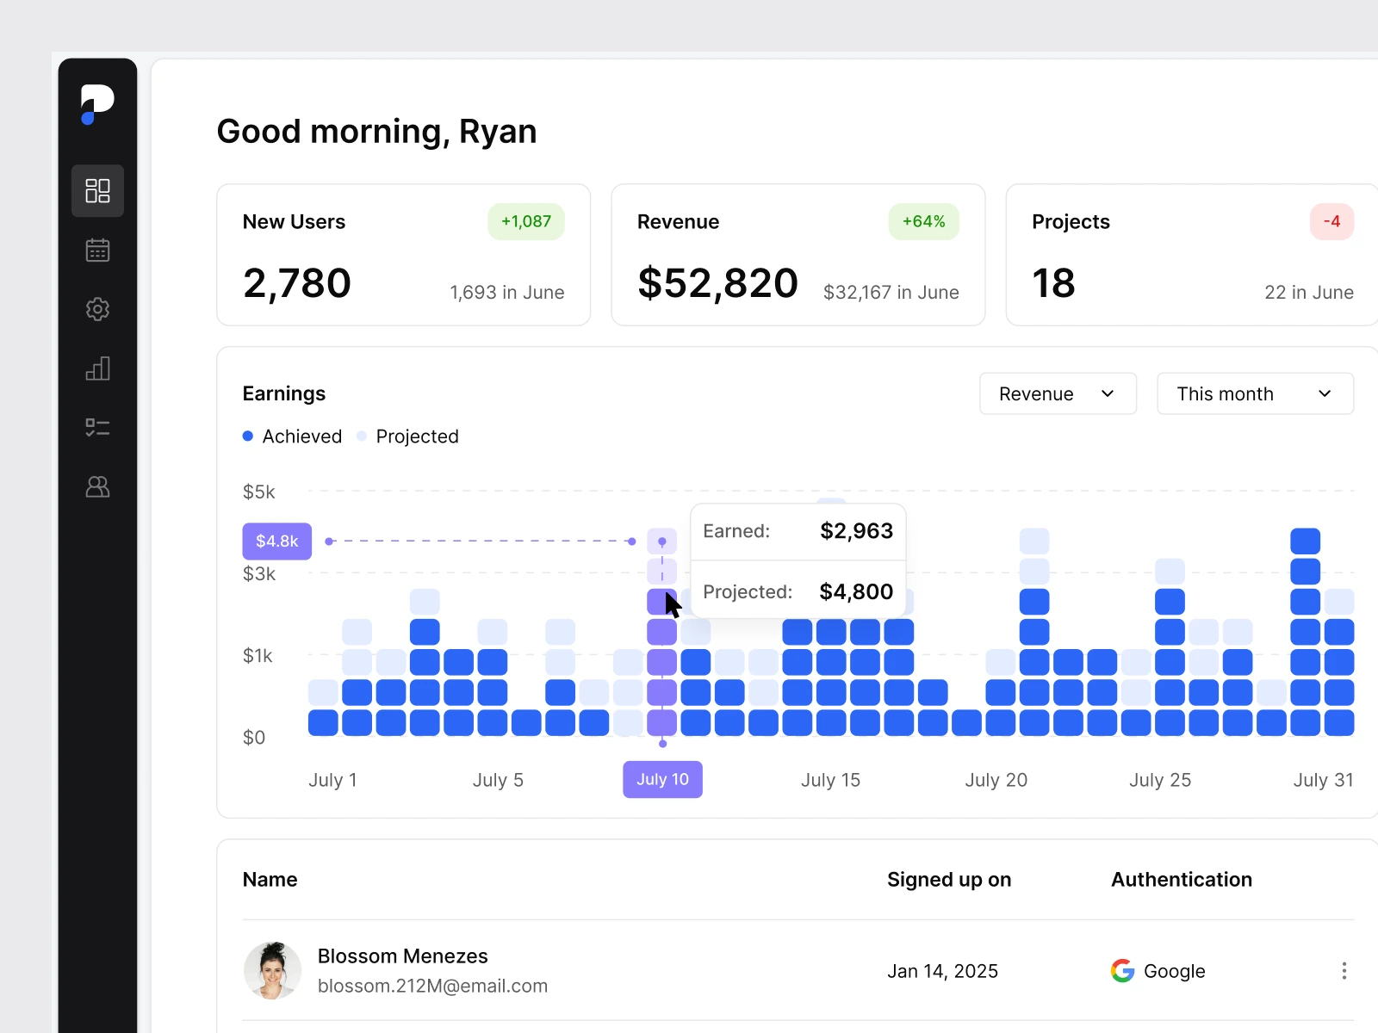Click the $4.8k value marker on the chart

point(276,541)
